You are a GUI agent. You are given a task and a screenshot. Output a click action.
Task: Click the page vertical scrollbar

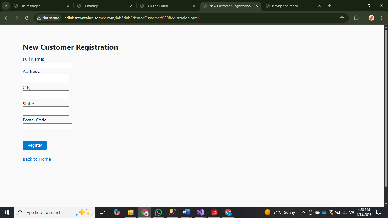[386, 108]
